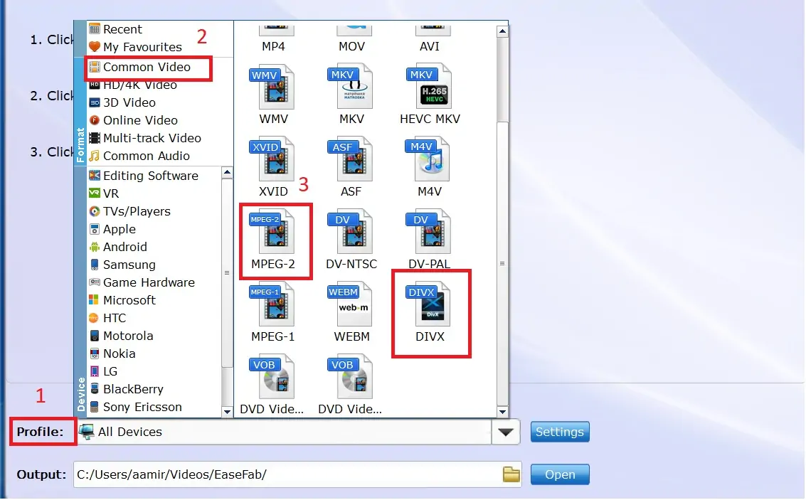The height and width of the screenshot is (500, 806).
Task: Click the Settings button
Action: (x=559, y=432)
